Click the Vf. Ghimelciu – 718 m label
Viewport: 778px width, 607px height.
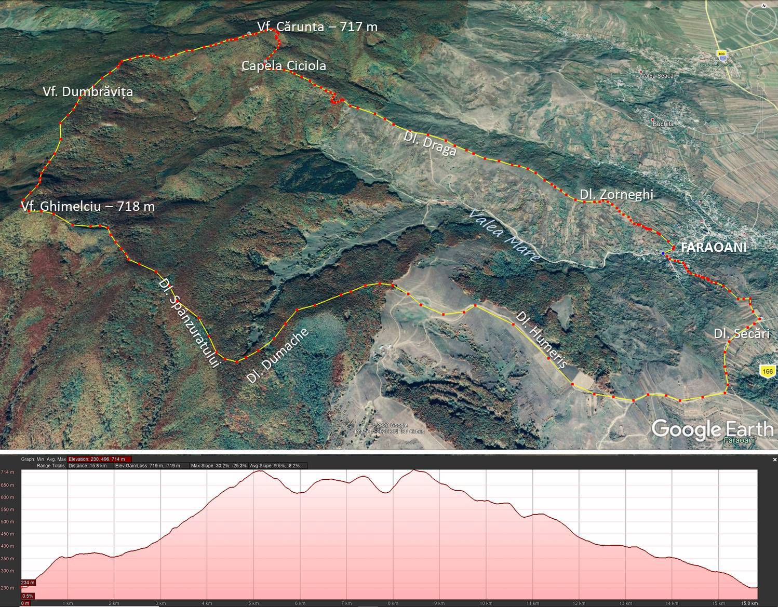click(x=88, y=206)
